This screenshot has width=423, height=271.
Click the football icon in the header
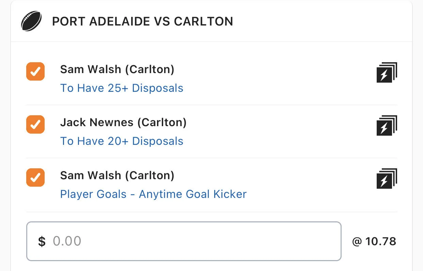point(31,21)
